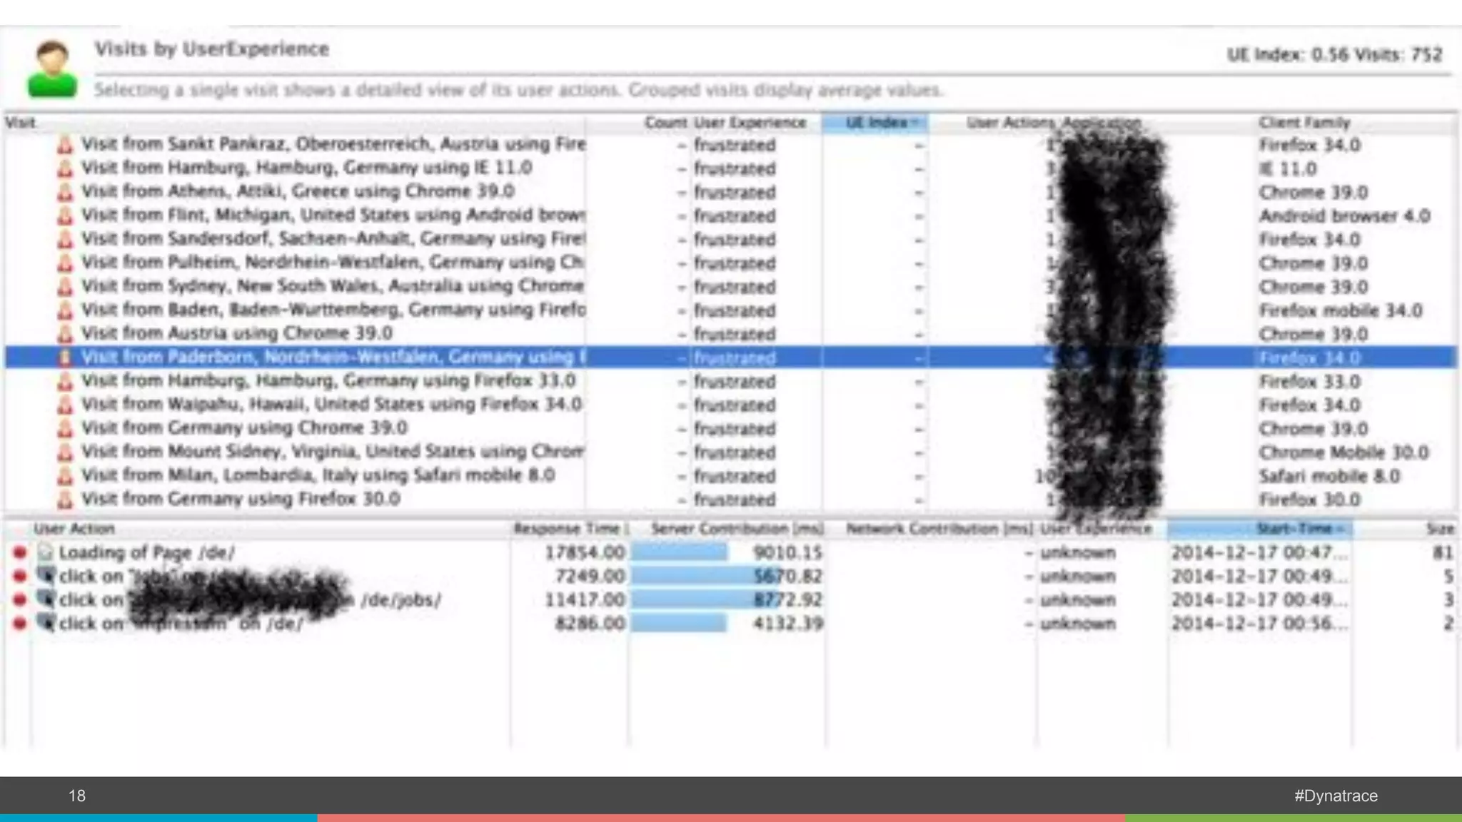Click the UE Index: 0.56 Visits: 752 summary

(x=1334, y=54)
